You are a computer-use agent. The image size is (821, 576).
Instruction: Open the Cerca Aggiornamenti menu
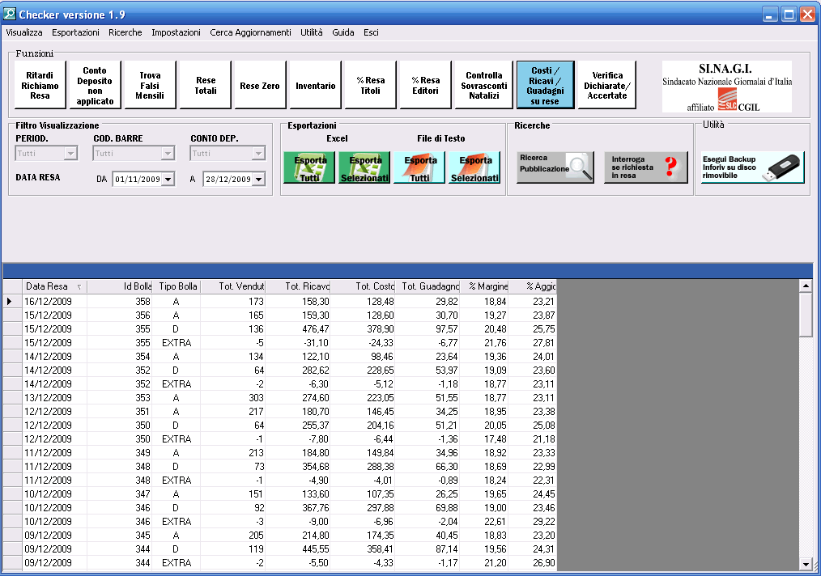click(x=250, y=32)
